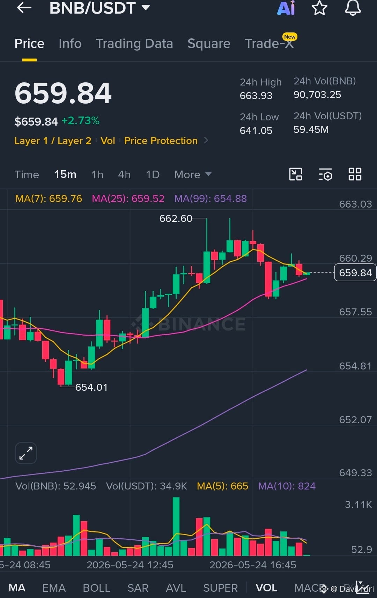Open the multi-chart grid icon
This screenshot has height=598, width=377.
(x=355, y=174)
